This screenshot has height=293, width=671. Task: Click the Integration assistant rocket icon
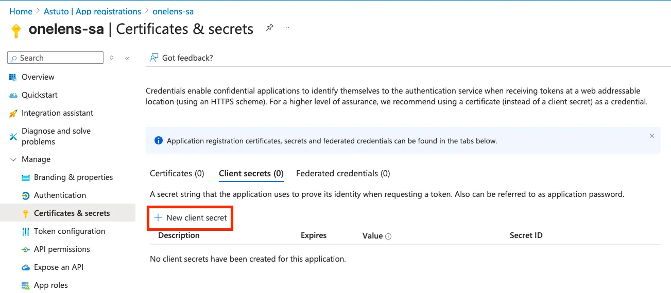click(x=13, y=113)
